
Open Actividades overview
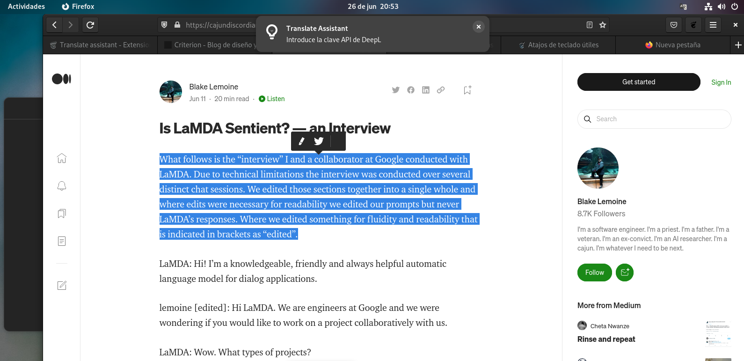point(26,7)
